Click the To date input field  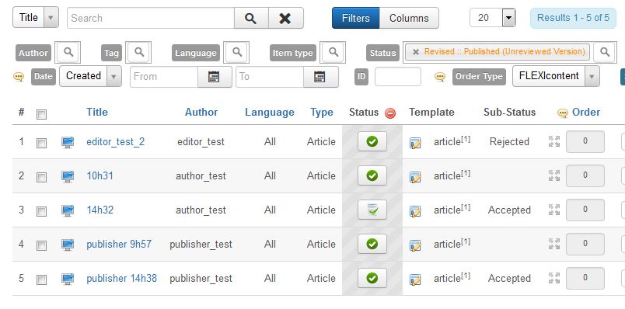click(270, 76)
